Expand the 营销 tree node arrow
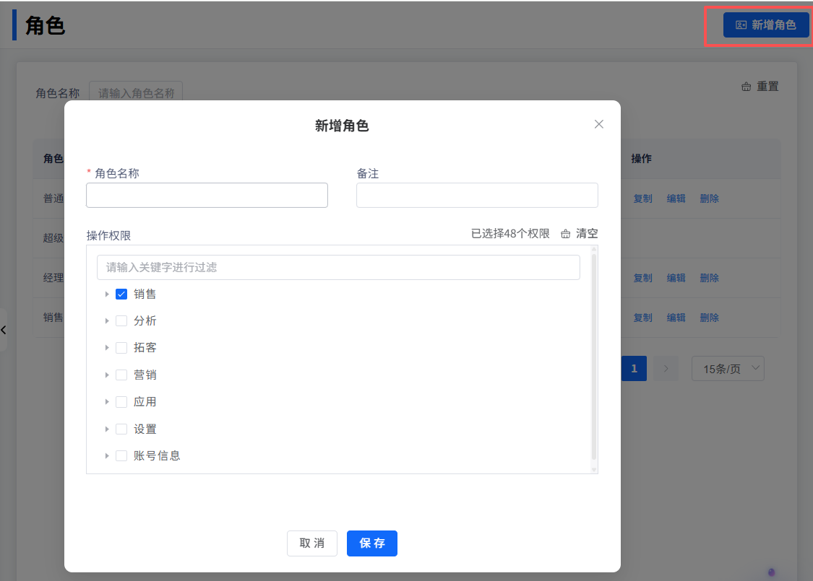 [x=107, y=375]
